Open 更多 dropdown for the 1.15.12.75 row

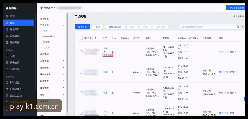click(233, 72)
